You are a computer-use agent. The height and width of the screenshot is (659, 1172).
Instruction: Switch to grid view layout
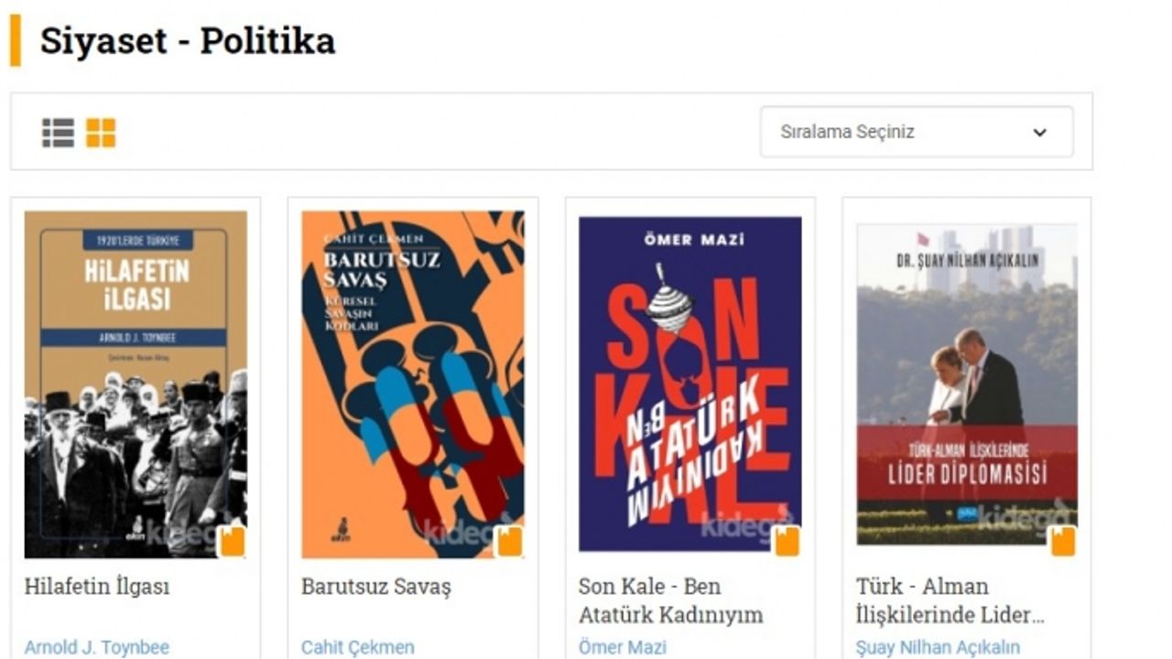[101, 133]
